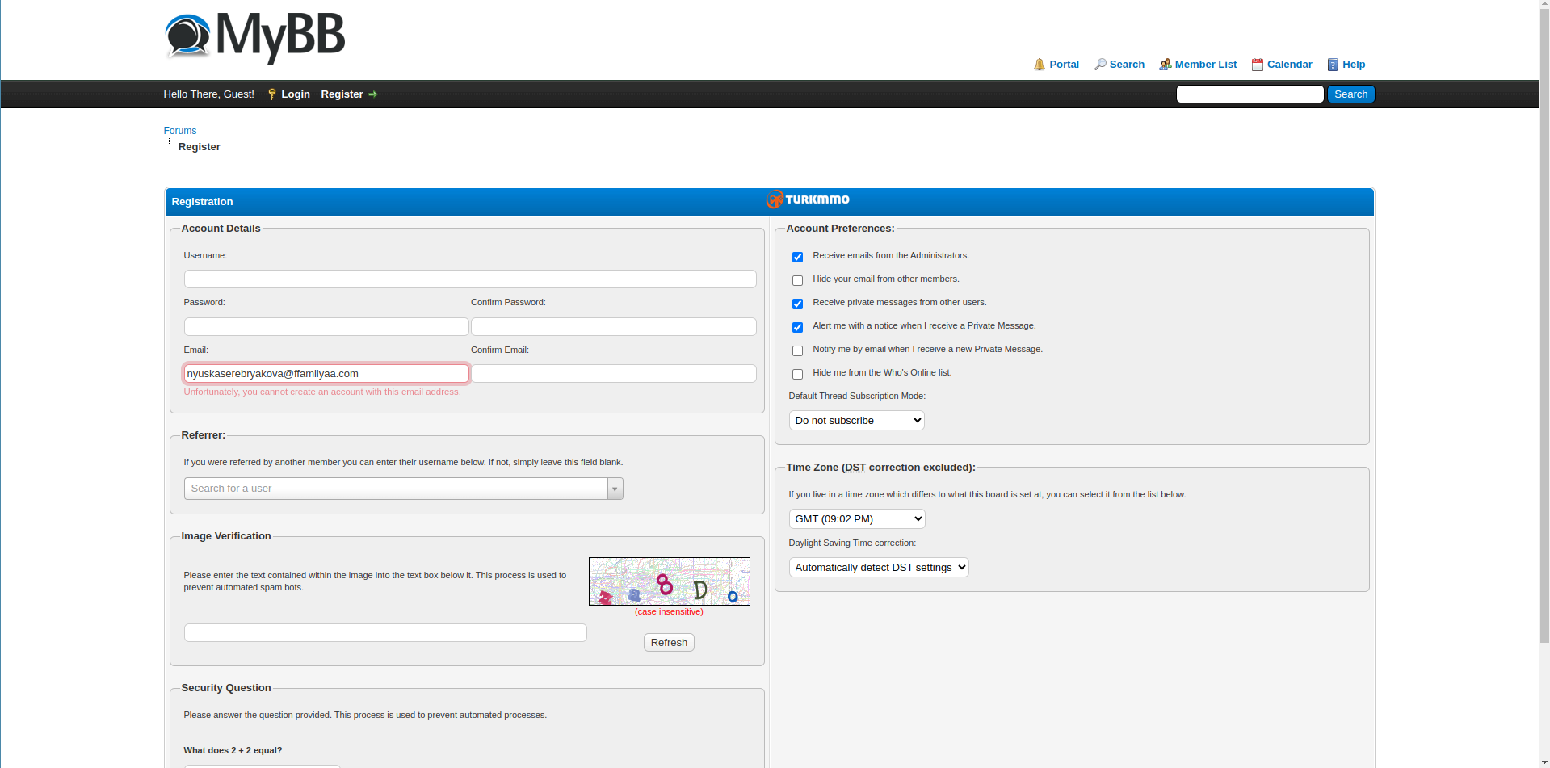Refresh the verification image
The image size is (1550, 768).
(669, 643)
